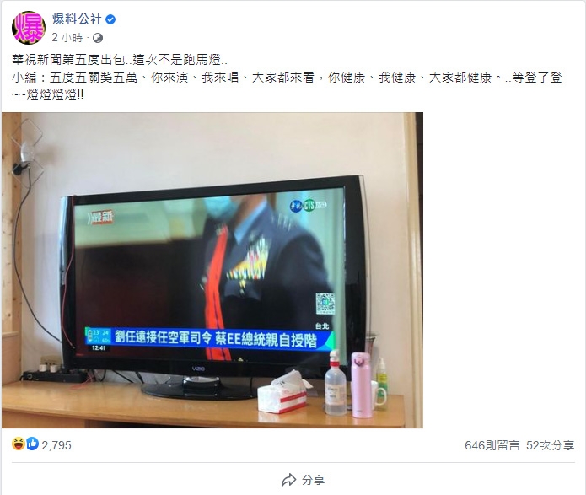Click the 燈燈燈燈!! last line of post
The image size is (586, 495).
pyautogui.click(x=48, y=94)
